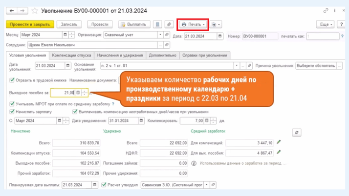Copy link to document via chain icon
The height and width of the screenshot is (196, 349).
(x=326, y=10)
